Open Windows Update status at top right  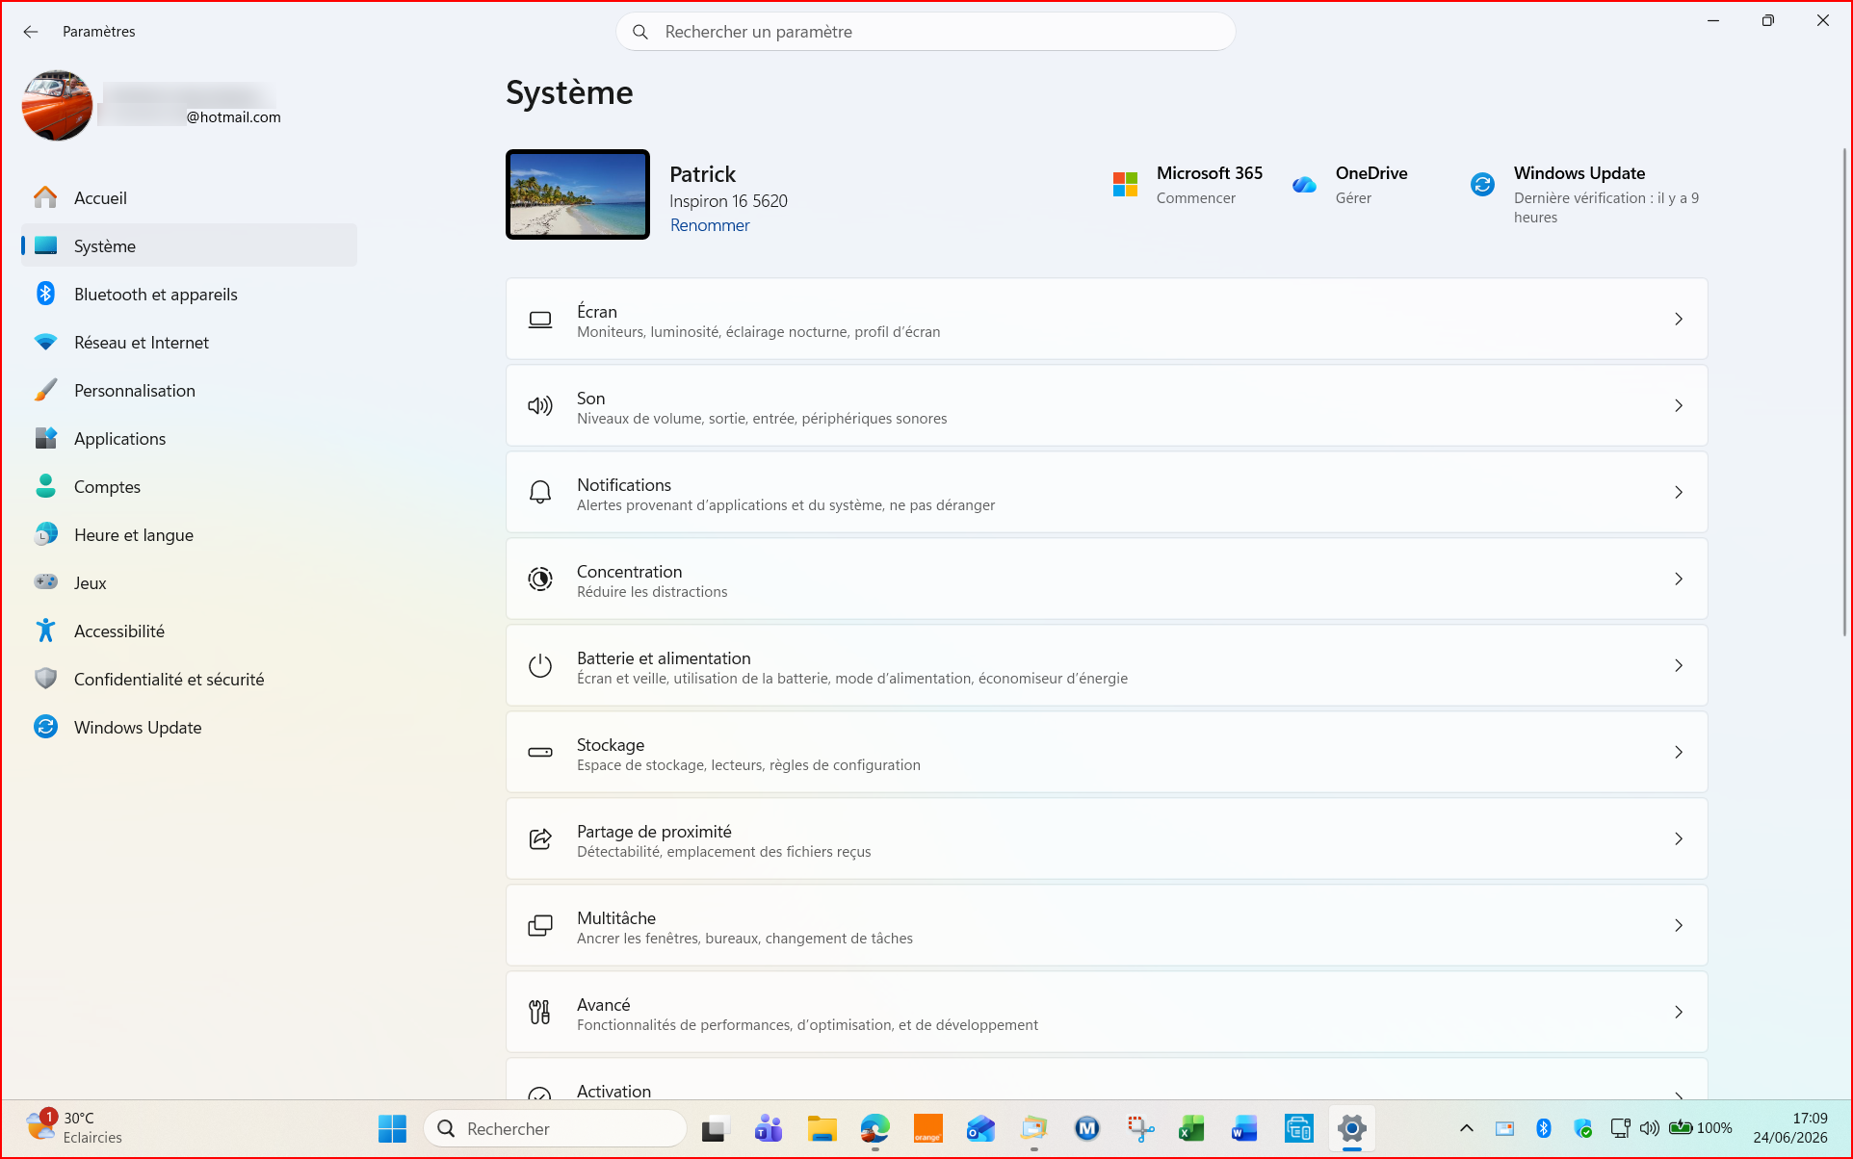(x=1587, y=194)
